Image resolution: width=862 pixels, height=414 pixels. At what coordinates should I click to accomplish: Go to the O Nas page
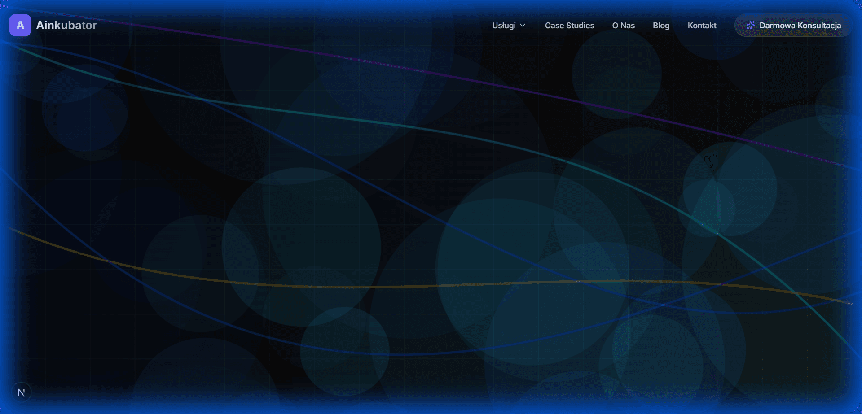click(x=624, y=26)
